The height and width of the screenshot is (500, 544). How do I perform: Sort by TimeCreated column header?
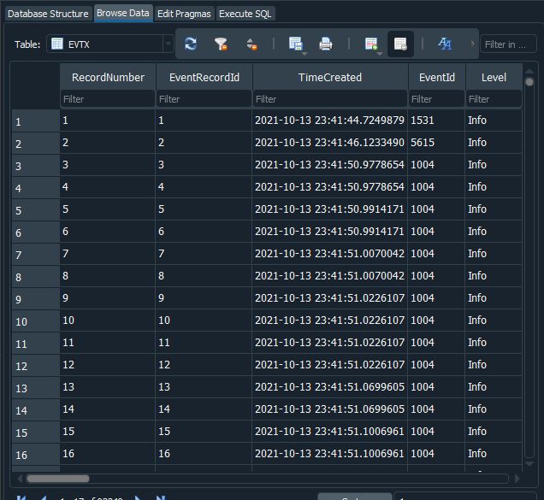point(330,77)
